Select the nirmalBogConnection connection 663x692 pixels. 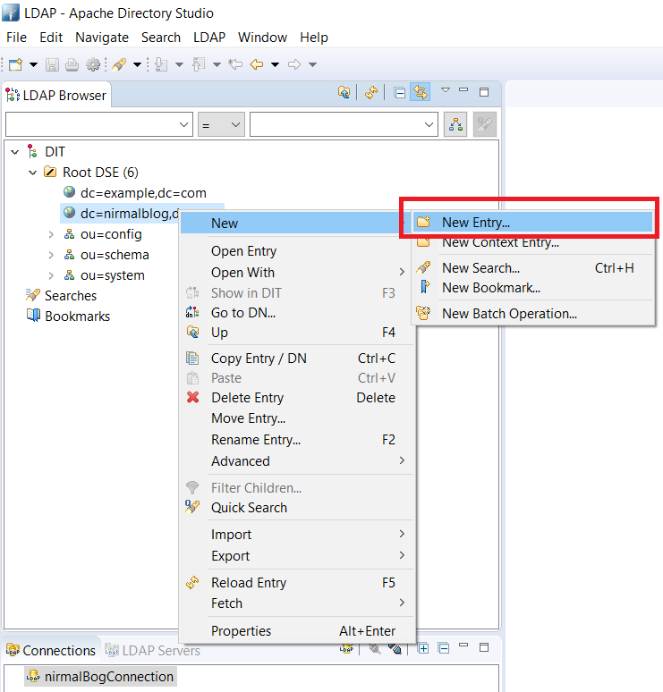point(100,677)
